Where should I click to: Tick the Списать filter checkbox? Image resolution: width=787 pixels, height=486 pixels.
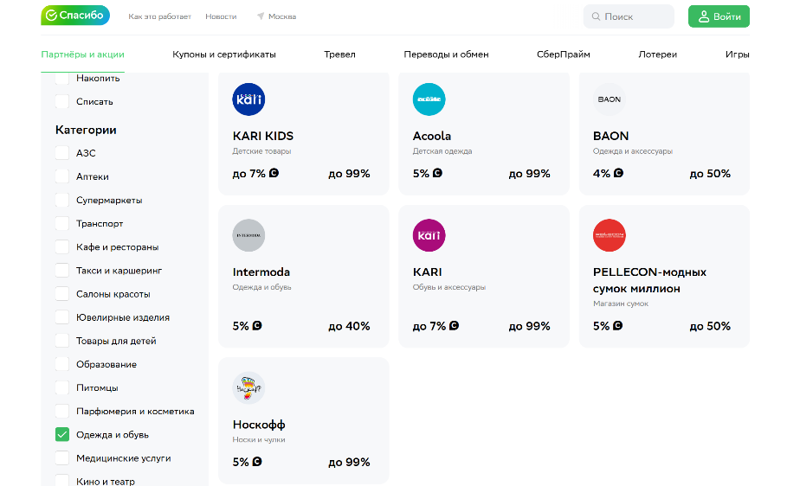[x=62, y=102]
